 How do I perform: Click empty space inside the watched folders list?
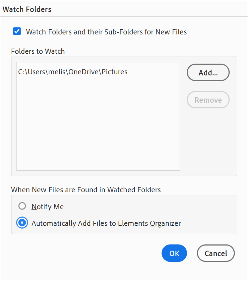pos(98,123)
